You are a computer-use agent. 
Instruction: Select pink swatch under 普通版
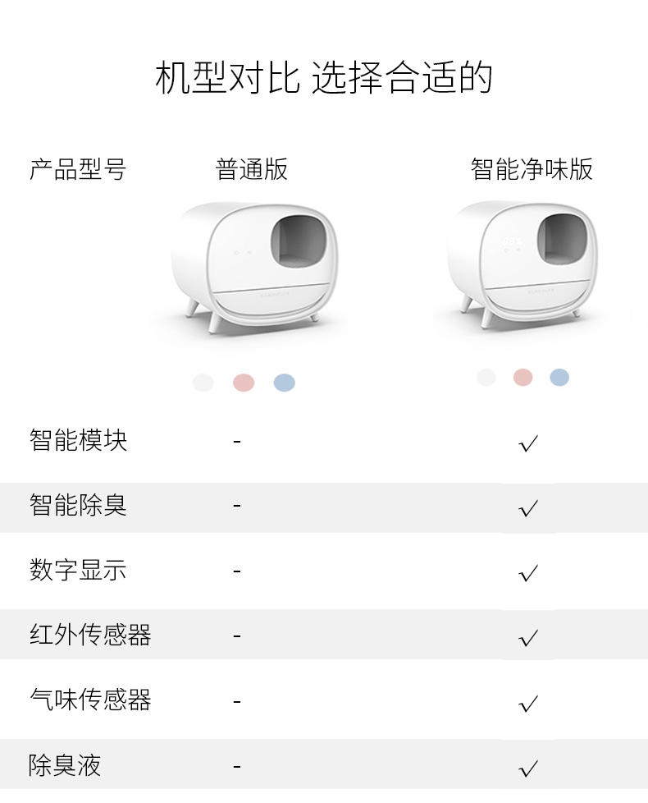(x=244, y=383)
